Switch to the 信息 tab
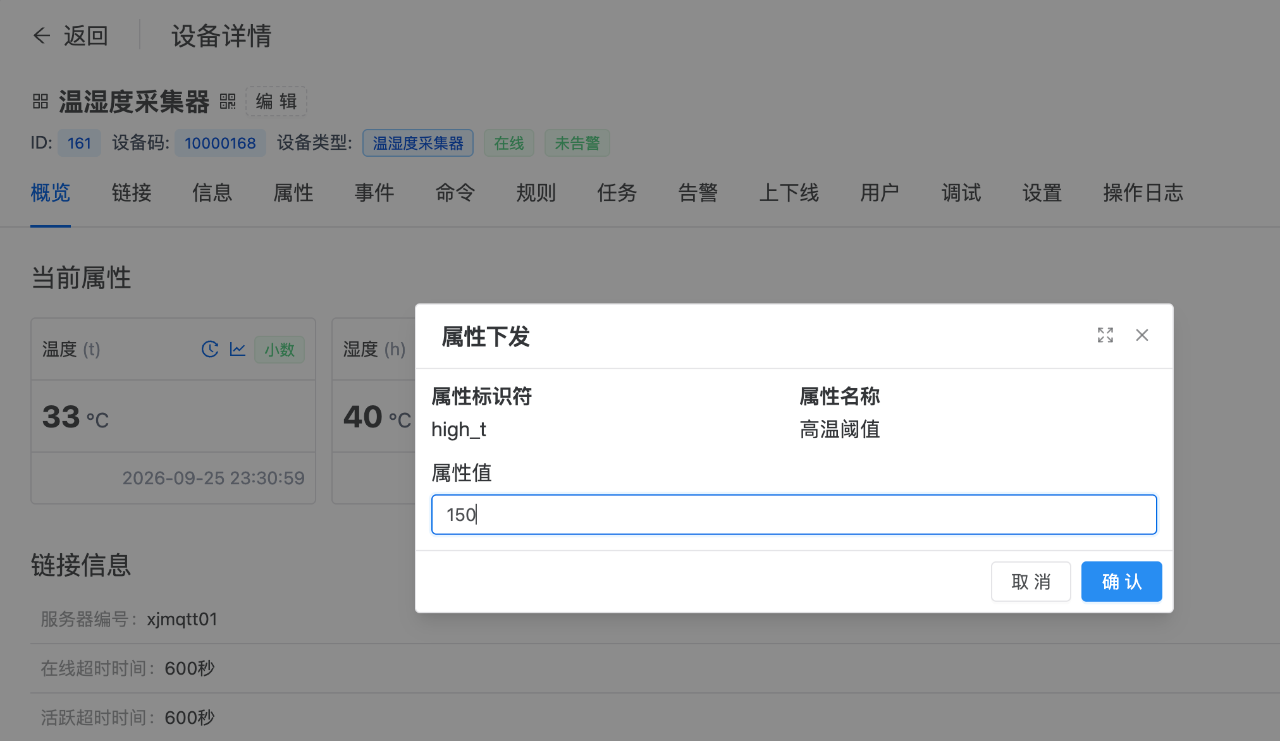Viewport: 1280px width, 741px height. coord(212,192)
